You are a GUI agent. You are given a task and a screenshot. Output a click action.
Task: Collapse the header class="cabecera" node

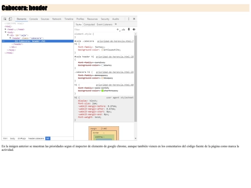click(x=10, y=38)
